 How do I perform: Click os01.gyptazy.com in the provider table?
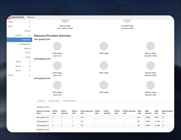click(x=43, y=117)
